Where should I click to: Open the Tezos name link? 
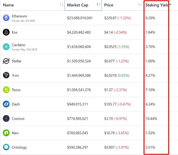[16, 90]
